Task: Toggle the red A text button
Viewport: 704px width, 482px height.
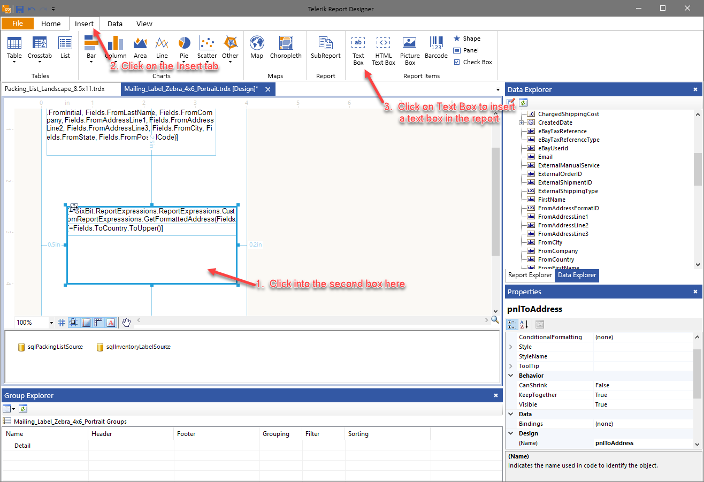Action: [111, 322]
